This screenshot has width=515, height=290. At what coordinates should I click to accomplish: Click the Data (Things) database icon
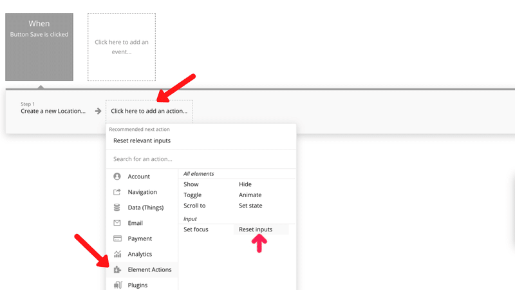tap(117, 208)
